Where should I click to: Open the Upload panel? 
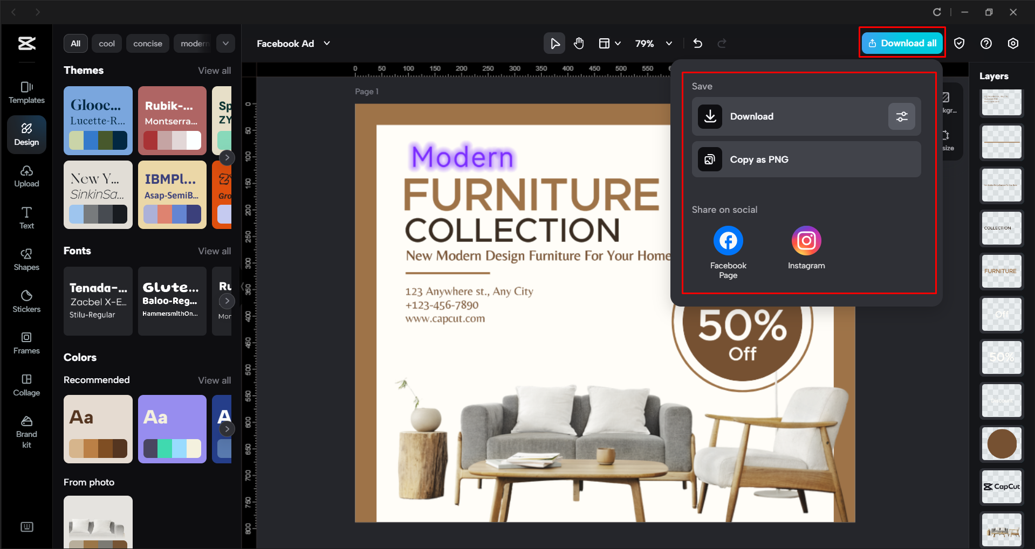[26, 176]
